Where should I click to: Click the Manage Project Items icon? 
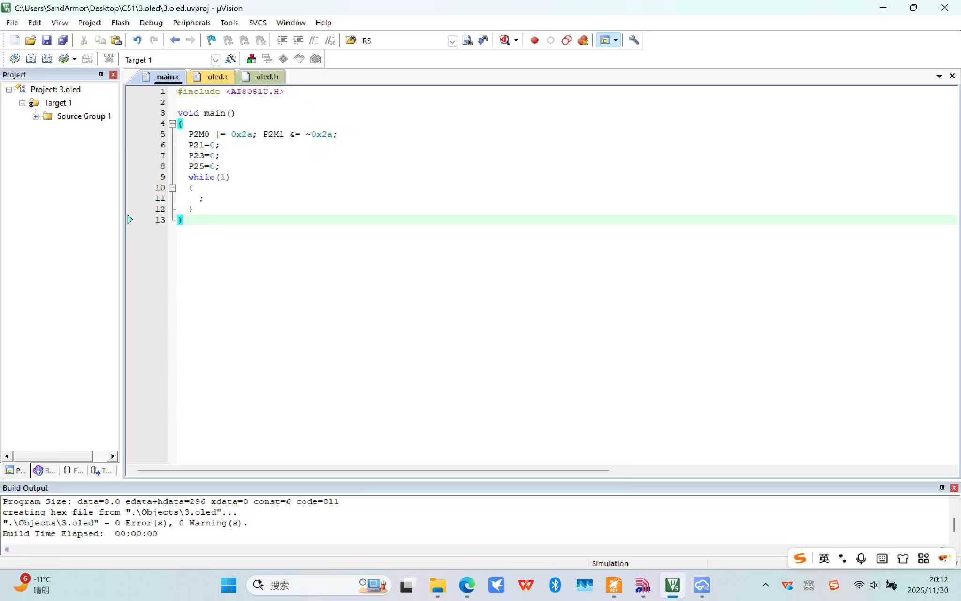coord(252,59)
